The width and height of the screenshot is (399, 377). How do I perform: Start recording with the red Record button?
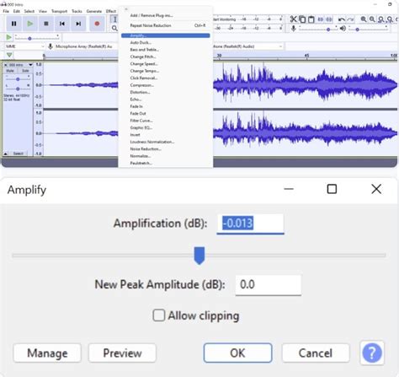pos(97,24)
